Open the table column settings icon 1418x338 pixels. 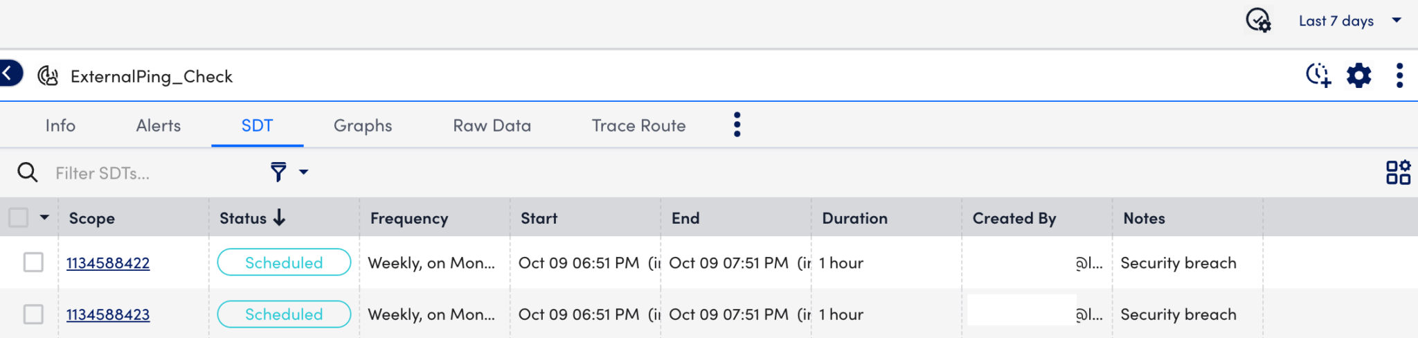(x=1398, y=172)
